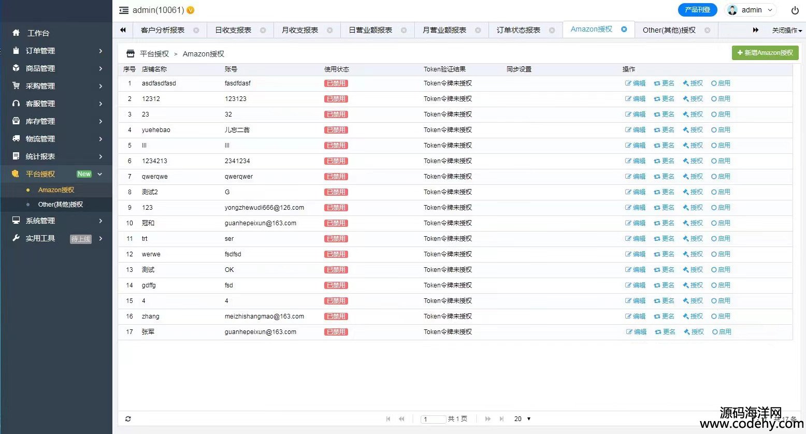Close the 订单状态报表 tab
The height and width of the screenshot is (434, 806).
coord(552,30)
